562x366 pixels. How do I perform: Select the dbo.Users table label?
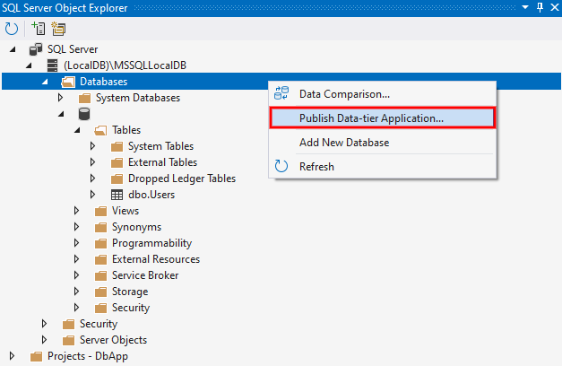[151, 195]
